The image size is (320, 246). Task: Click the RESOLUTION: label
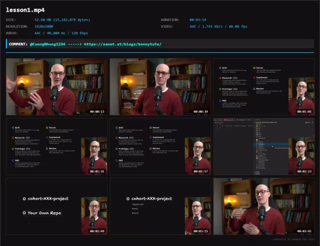click(x=17, y=27)
